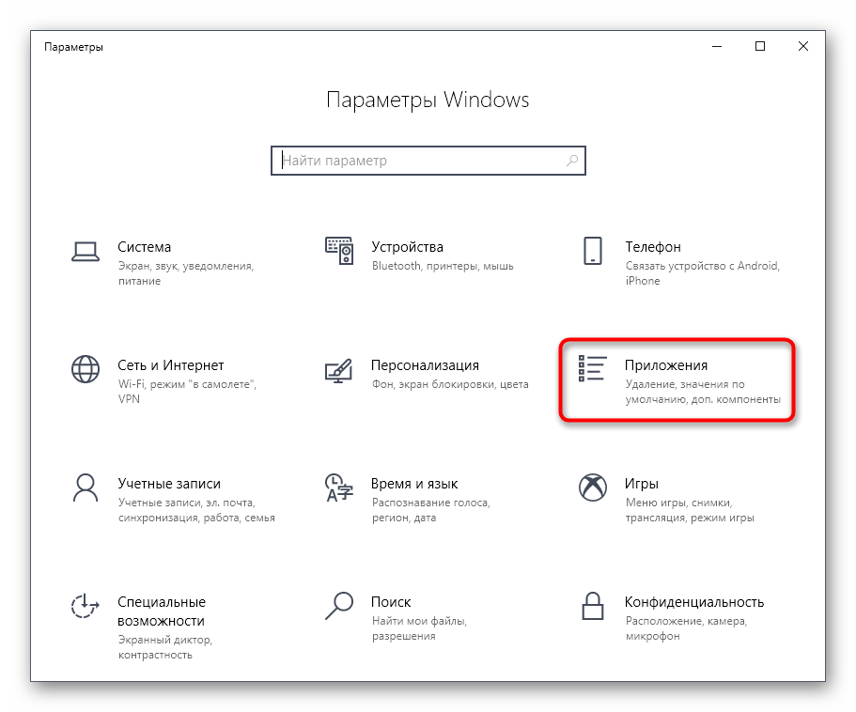Go to Устройства settings heading
The width and height of the screenshot is (856, 712).
point(407,247)
